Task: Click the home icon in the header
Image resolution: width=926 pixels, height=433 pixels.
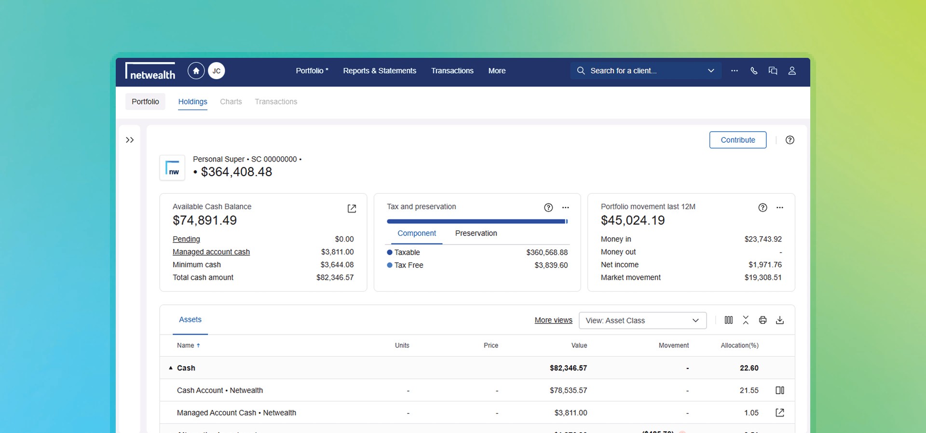Action: click(196, 71)
